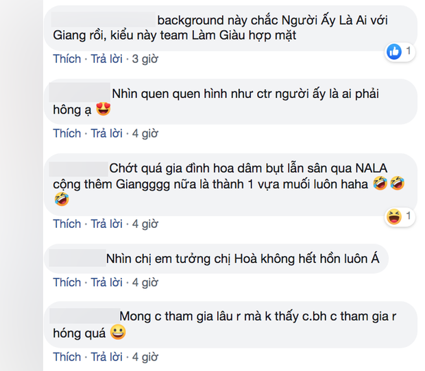The image size is (425, 371).
Task: Click the blurred author name of the 'Chớt quá' comment
Action: (x=79, y=169)
